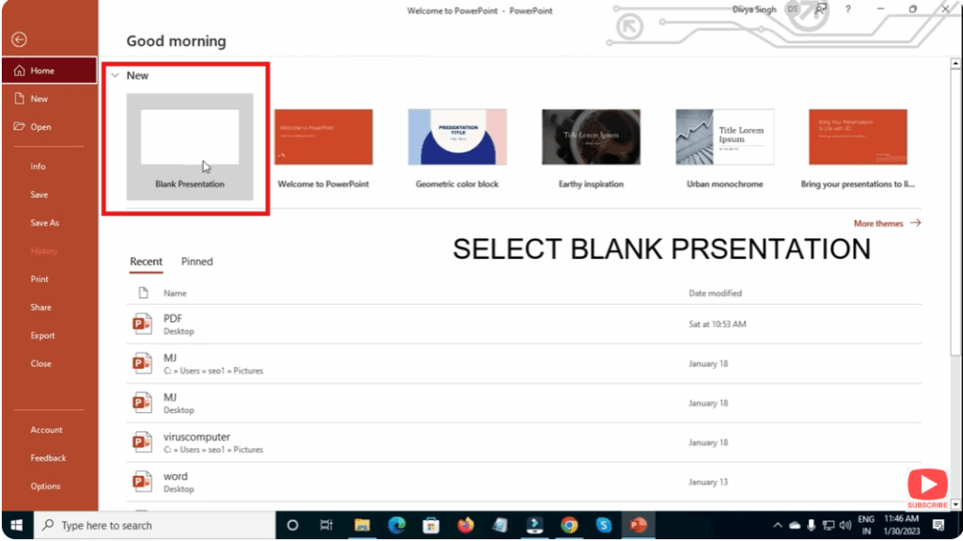Click the Divya Singh account name
Viewport: 963px width, 541px height.
point(753,9)
